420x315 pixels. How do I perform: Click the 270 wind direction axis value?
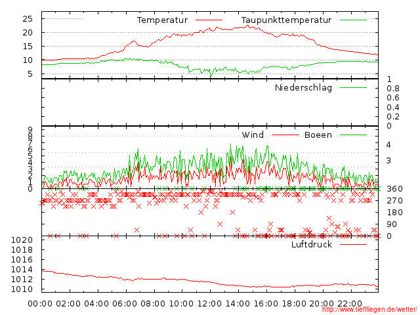[394, 201]
